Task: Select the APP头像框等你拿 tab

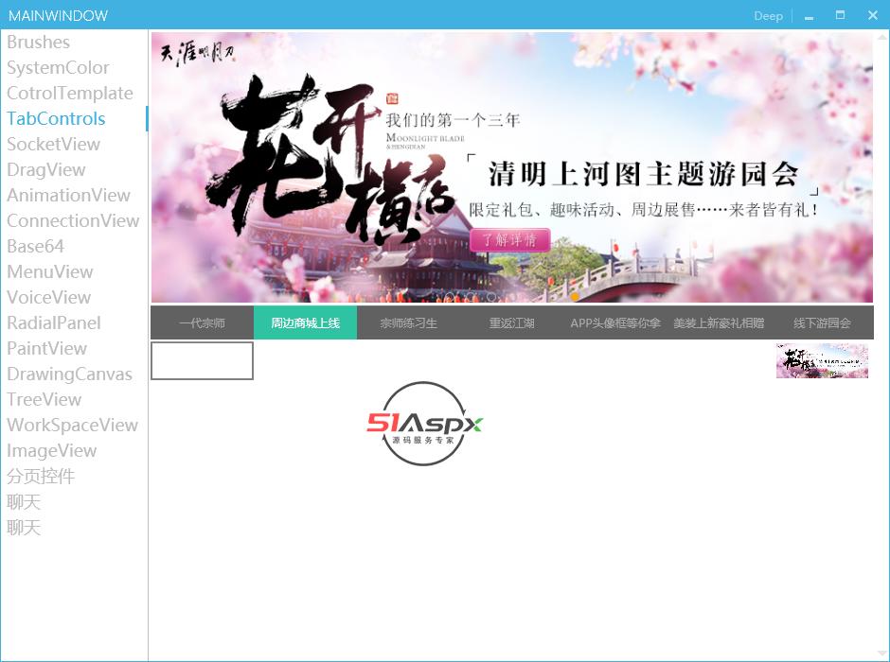Action: point(615,323)
